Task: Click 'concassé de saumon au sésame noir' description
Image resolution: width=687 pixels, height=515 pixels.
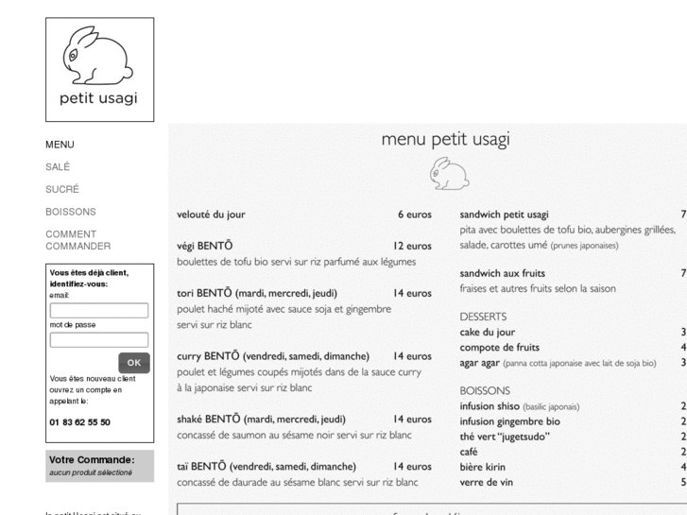Action: (x=294, y=436)
